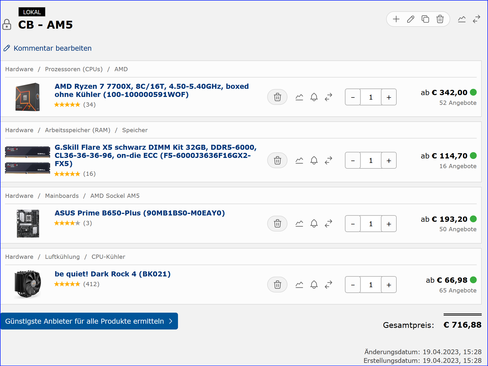
Task: Decrease quantity of Dark Rock 4
Action: [353, 285]
